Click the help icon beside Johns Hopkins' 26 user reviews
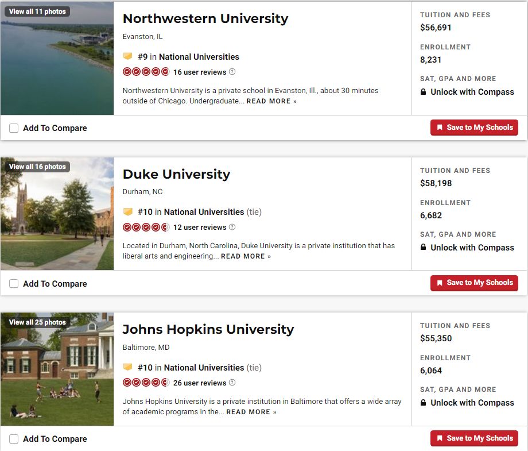This screenshot has height=451, width=528. click(232, 383)
